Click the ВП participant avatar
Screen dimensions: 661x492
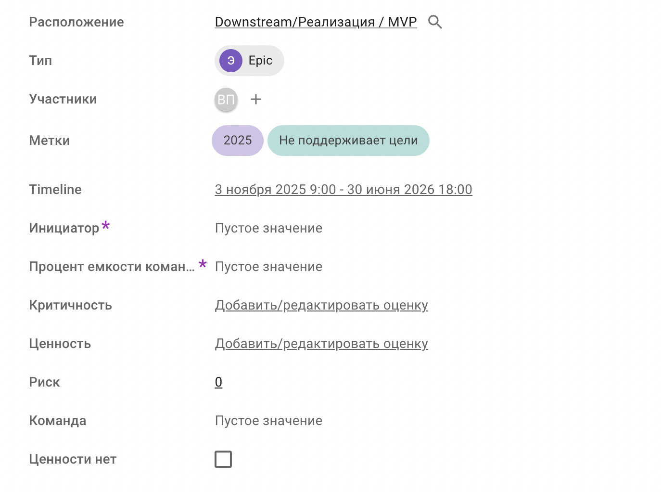point(226,100)
